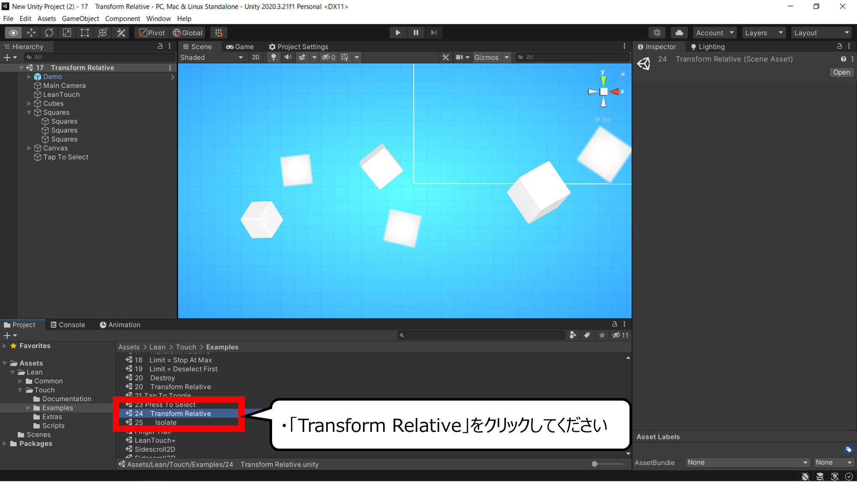The height and width of the screenshot is (482, 857).
Task: Switch to the Project Settings tab
Action: pos(299,47)
